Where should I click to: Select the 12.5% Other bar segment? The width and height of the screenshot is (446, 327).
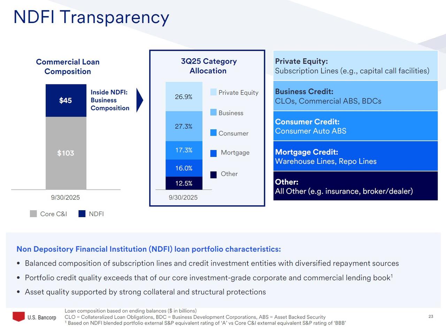click(x=184, y=183)
